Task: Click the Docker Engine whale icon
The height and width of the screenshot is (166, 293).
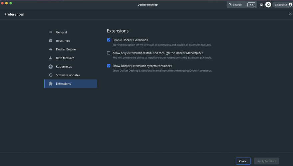Action: pos(51,49)
